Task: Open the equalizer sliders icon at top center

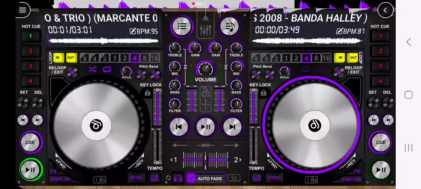Action: pos(205,28)
